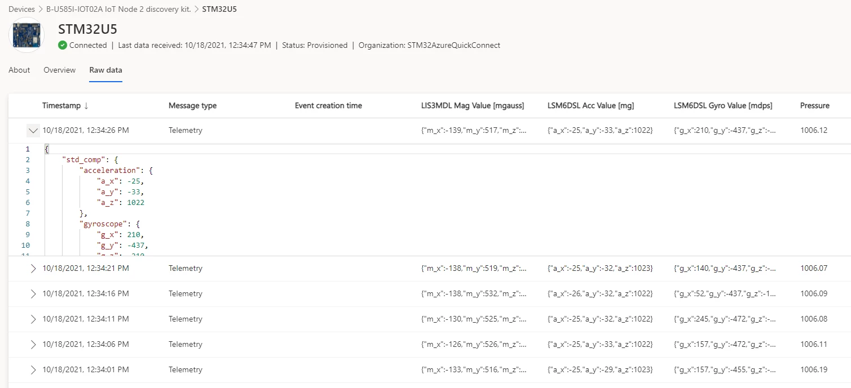Click the Event creation time column header

[x=328, y=106]
